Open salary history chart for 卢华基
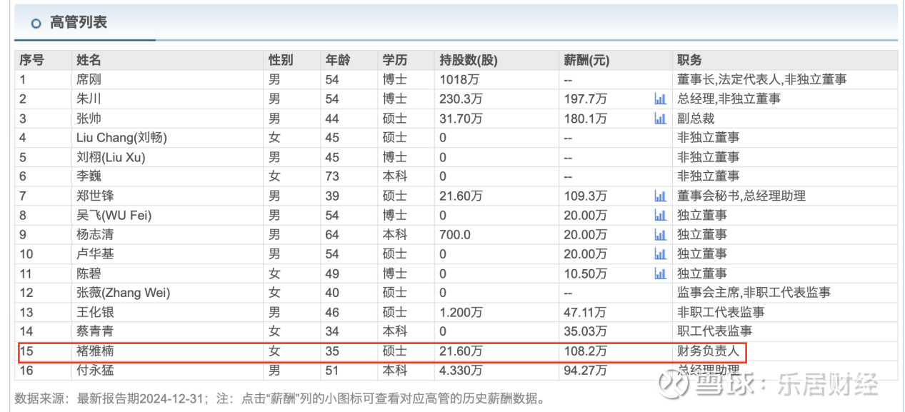 click(660, 253)
